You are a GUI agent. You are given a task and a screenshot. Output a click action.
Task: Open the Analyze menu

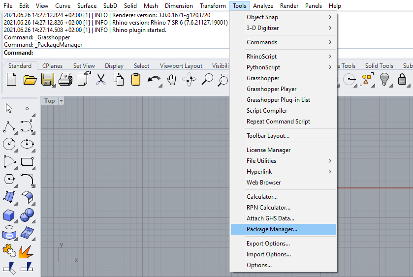click(263, 6)
